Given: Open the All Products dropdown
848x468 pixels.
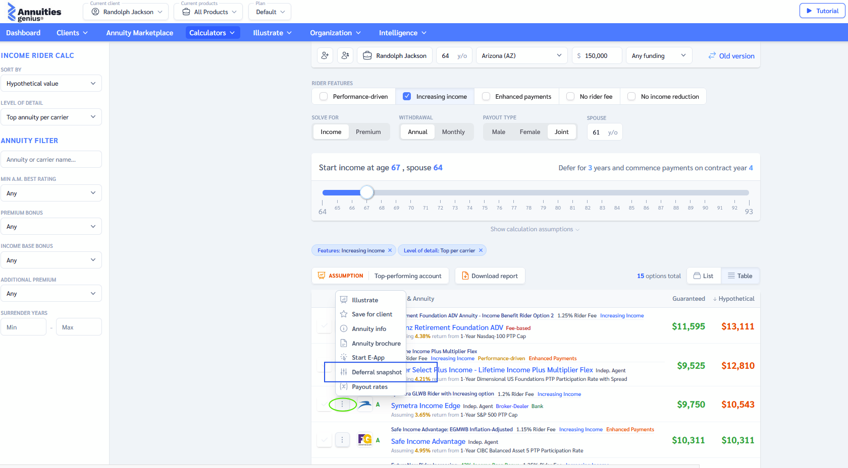Looking at the screenshot, I should click(208, 12).
